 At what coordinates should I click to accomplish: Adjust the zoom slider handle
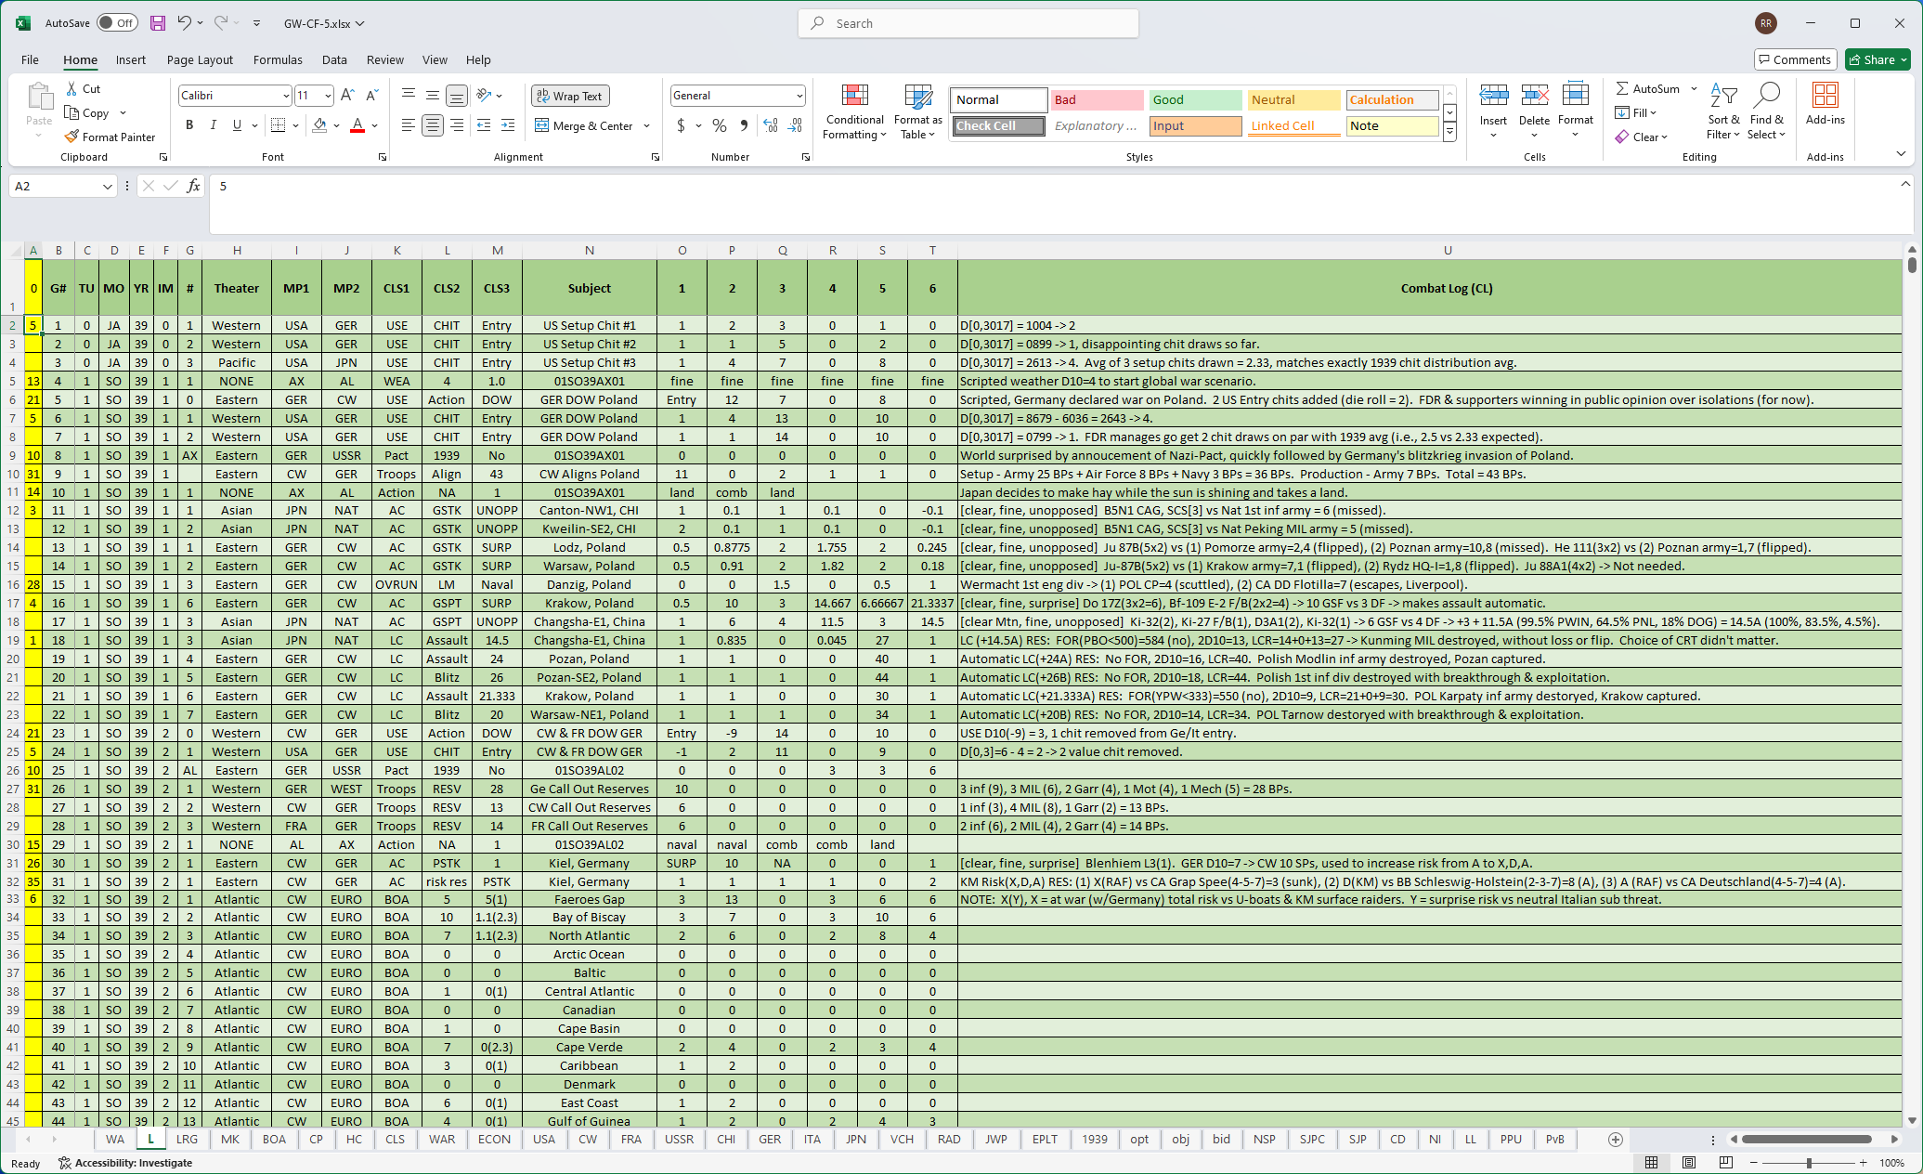1808,1163
